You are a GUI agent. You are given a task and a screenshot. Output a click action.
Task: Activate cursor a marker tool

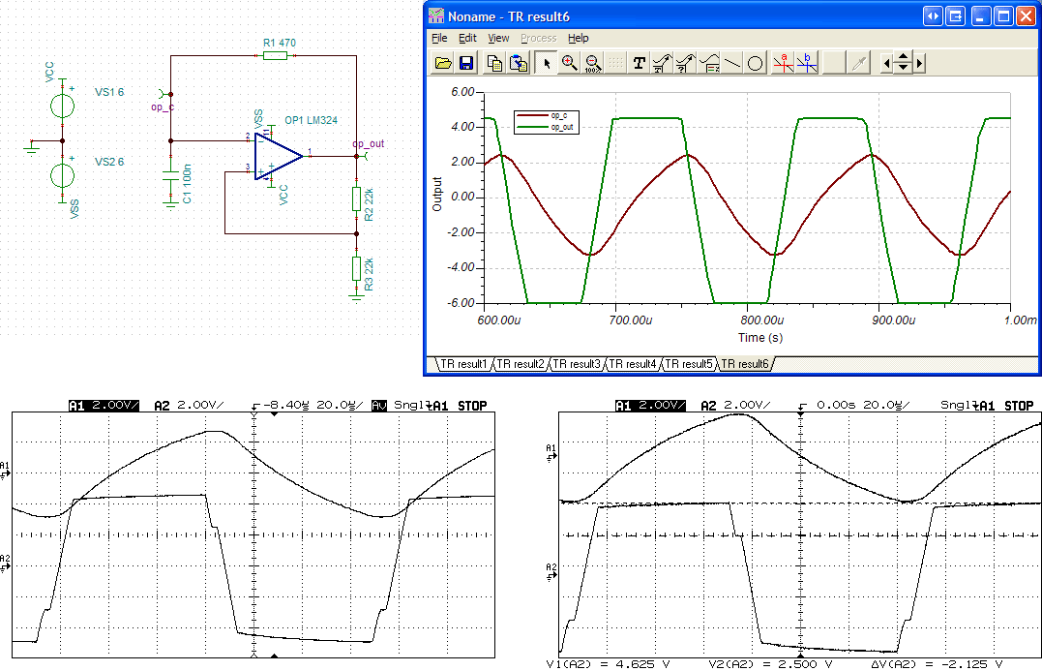click(x=784, y=63)
